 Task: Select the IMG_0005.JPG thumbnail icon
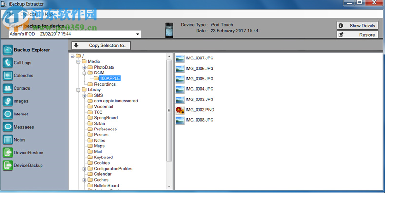[180, 79]
